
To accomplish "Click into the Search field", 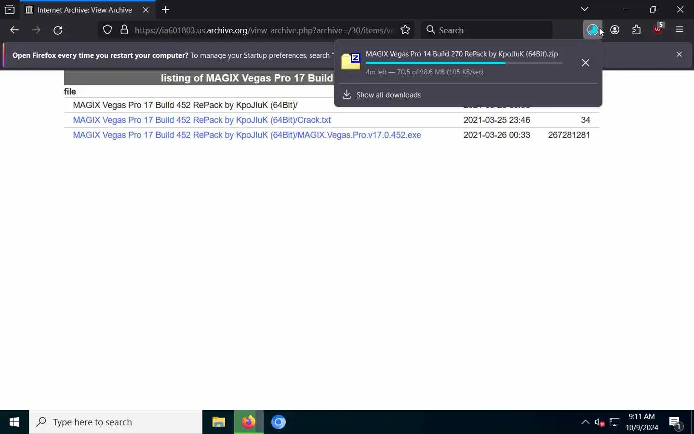I will pos(487,30).
